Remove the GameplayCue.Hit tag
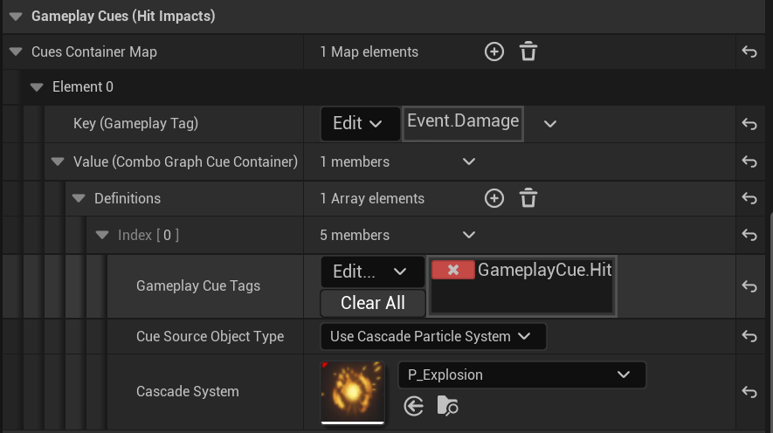773x433 pixels. point(453,271)
